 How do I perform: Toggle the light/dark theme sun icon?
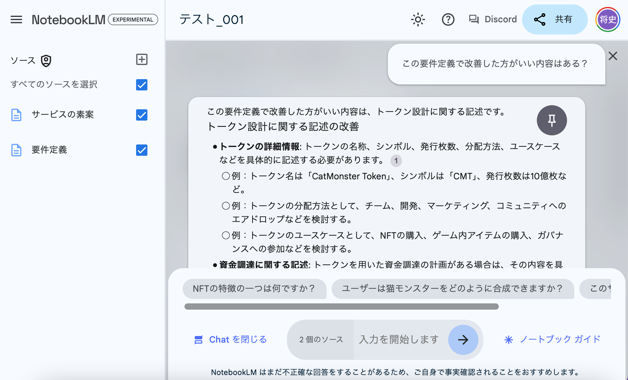click(418, 19)
